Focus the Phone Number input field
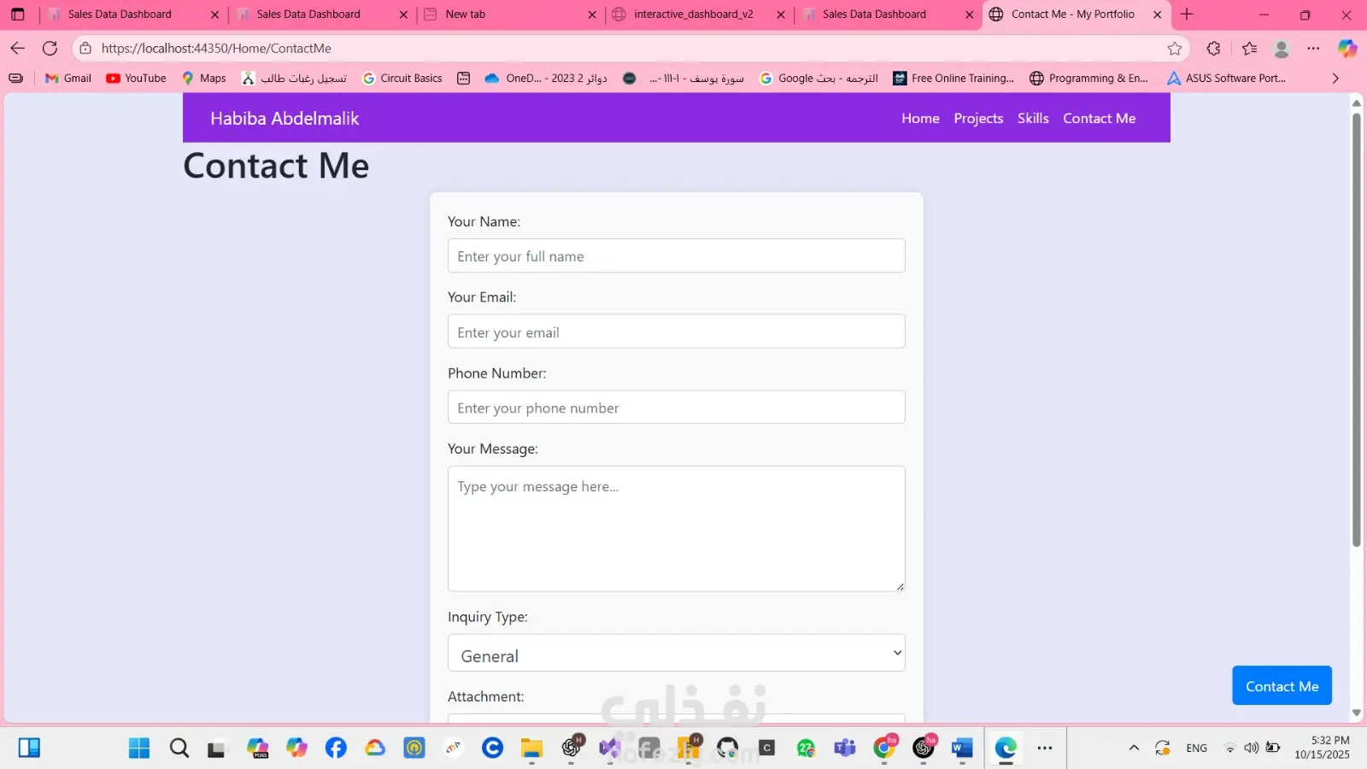 pyautogui.click(x=677, y=408)
